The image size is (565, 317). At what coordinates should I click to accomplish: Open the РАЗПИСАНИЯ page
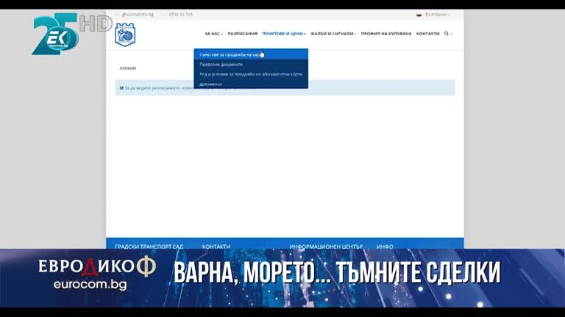tap(243, 34)
